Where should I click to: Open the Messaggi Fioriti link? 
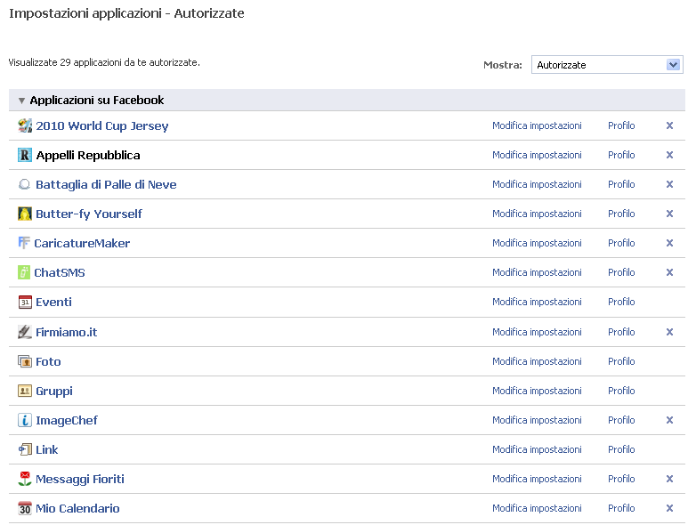[x=80, y=480]
